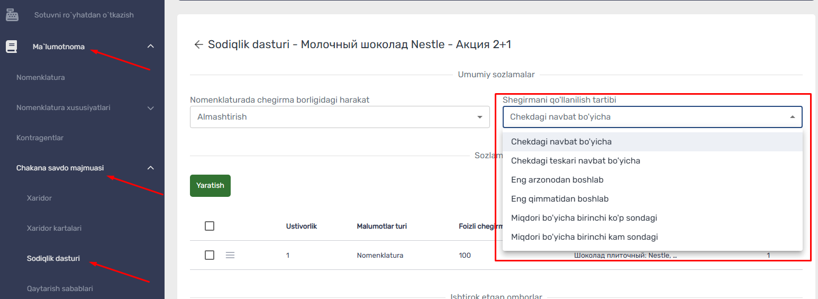
Task: Collapse the Chakana savdo majmuasi chevron
Action: click(151, 168)
